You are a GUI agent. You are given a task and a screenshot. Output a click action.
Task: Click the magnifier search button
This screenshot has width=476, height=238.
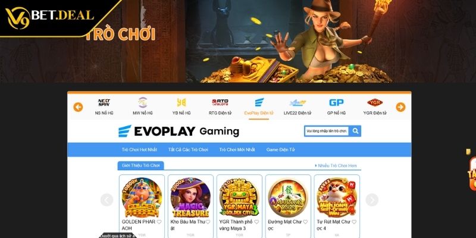[355, 131]
